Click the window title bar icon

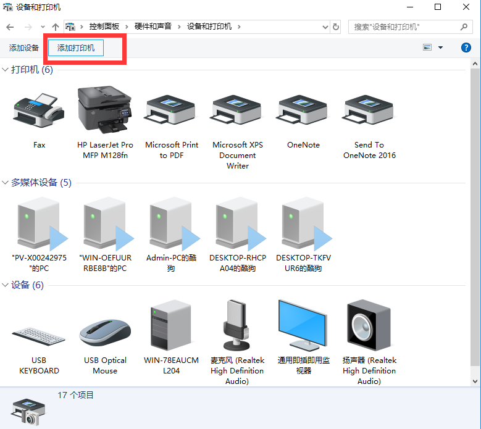point(7,7)
